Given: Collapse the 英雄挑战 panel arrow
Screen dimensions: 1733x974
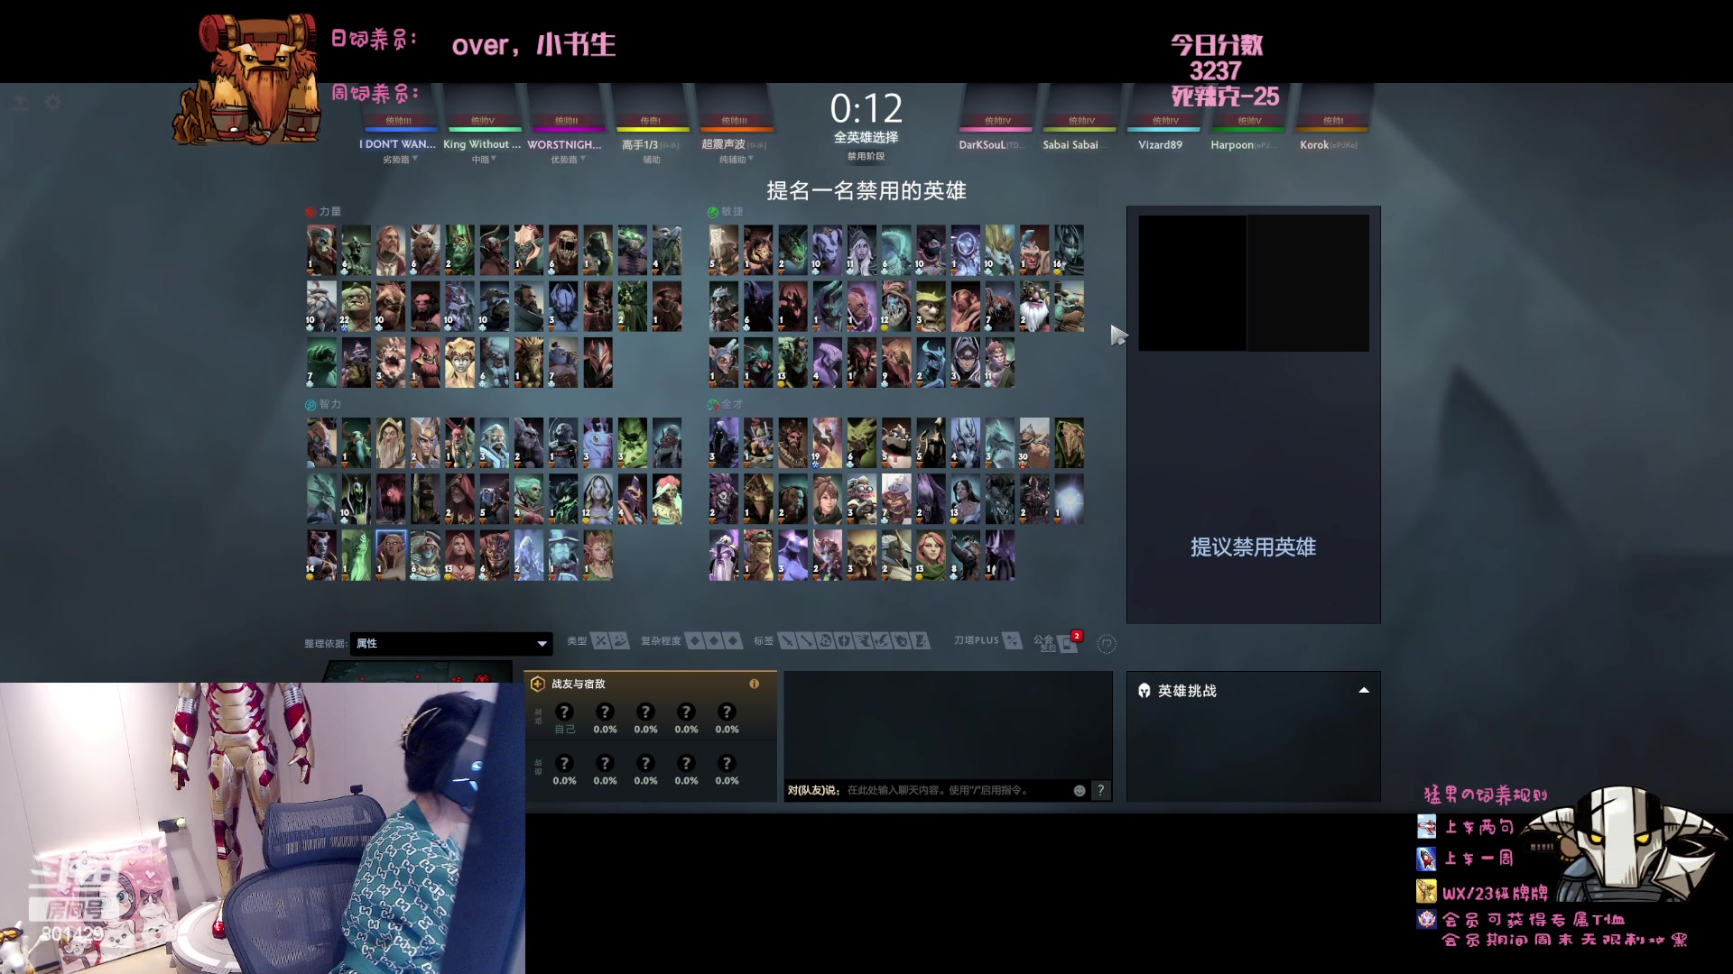Looking at the screenshot, I should point(1364,690).
